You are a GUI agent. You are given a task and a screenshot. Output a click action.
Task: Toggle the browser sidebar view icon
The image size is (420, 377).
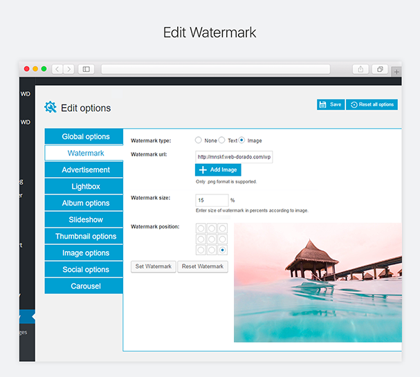tap(86, 69)
